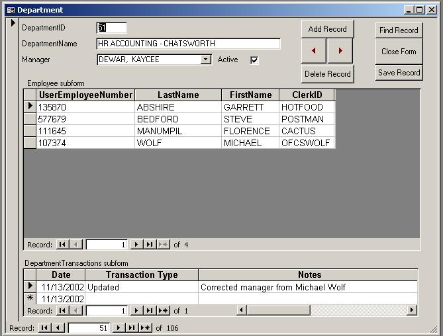Select the POSTMAN clerk ID cell
Image resolution: width=443 pixels, height=336 pixels.
pyautogui.click(x=307, y=119)
